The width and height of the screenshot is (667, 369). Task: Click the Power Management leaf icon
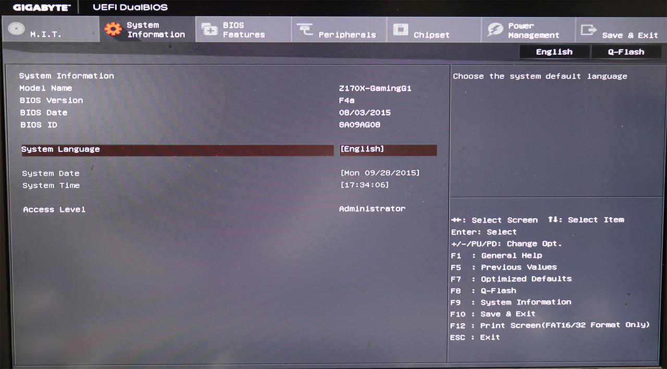pos(496,30)
